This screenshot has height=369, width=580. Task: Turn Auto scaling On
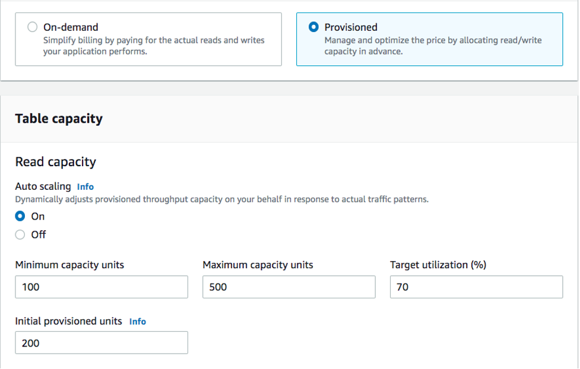click(20, 216)
